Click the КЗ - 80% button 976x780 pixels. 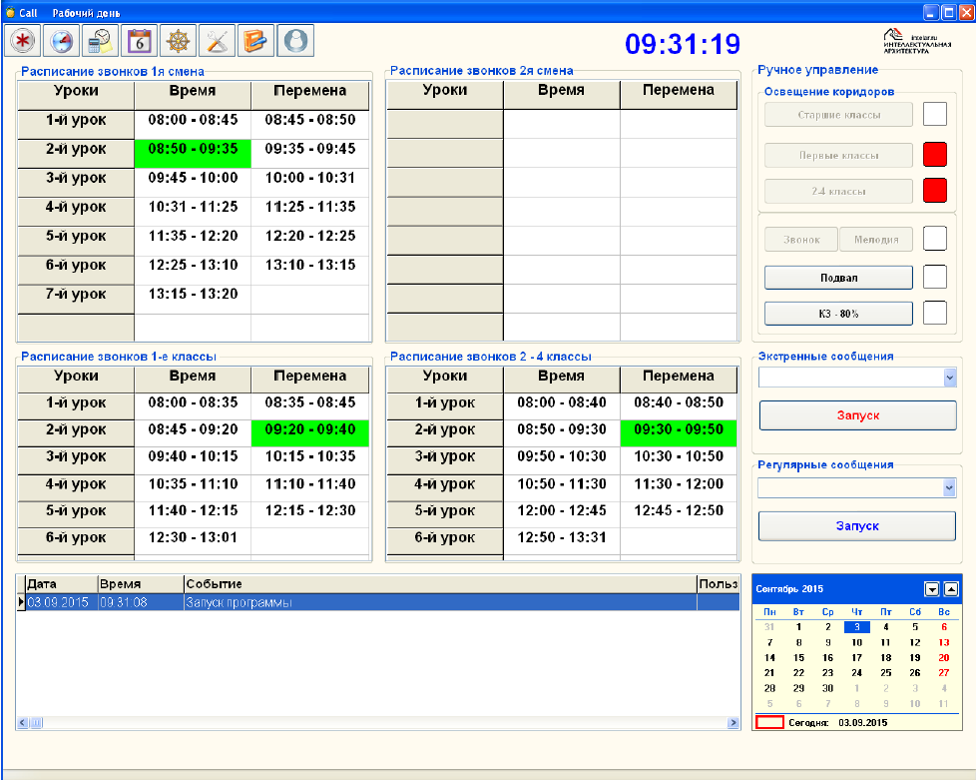click(x=838, y=314)
